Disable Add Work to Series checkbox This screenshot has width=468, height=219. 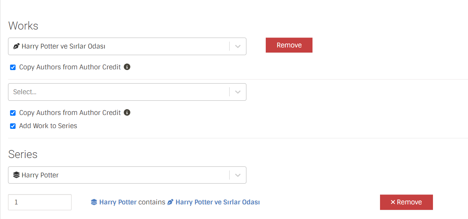click(x=13, y=126)
